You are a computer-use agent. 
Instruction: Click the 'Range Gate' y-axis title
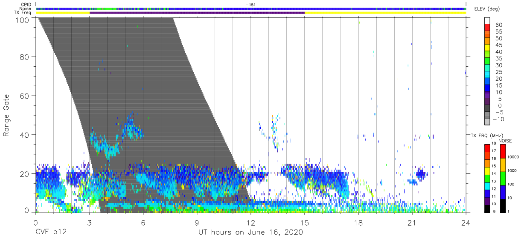click(6, 115)
